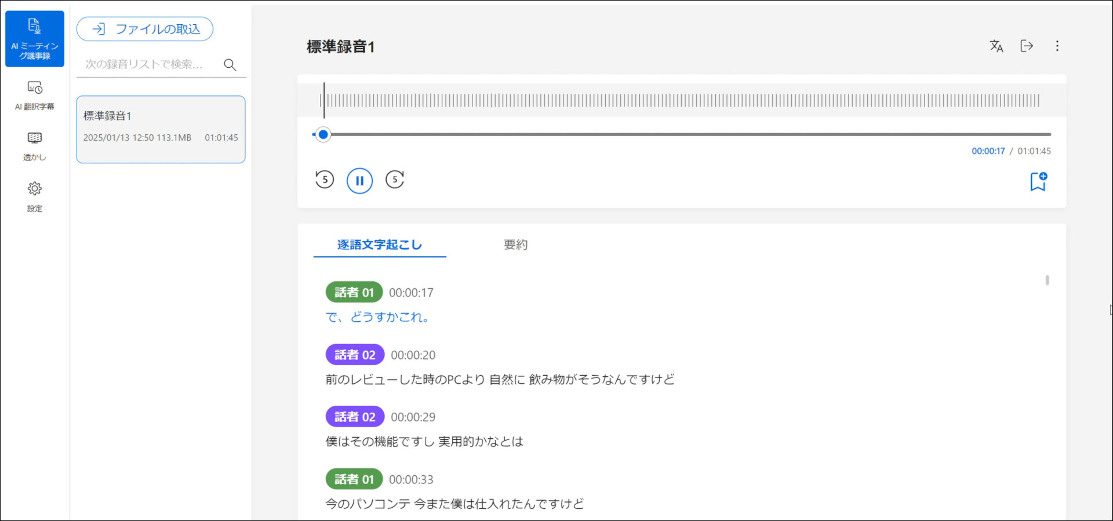Click the playback progress slider handle
Screen dimensions: 1113x521
pyautogui.click(x=323, y=135)
